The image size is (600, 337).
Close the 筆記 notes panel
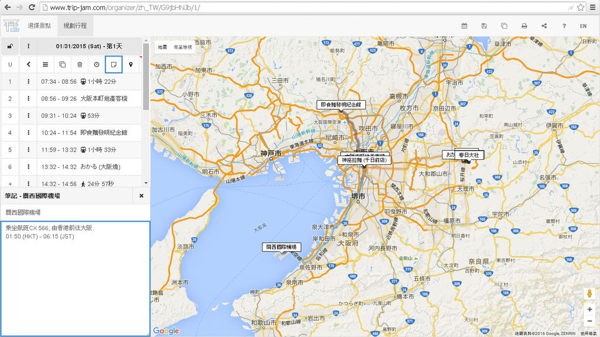click(141, 195)
